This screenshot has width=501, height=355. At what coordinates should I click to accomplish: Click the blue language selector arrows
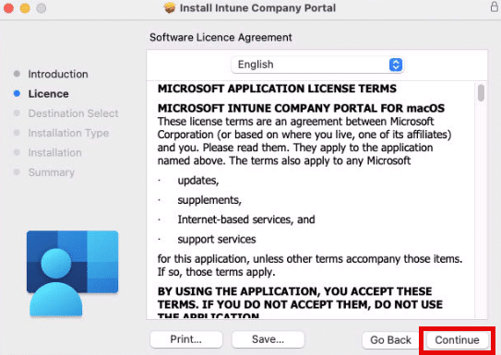pyautogui.click(x=396, y=65)
